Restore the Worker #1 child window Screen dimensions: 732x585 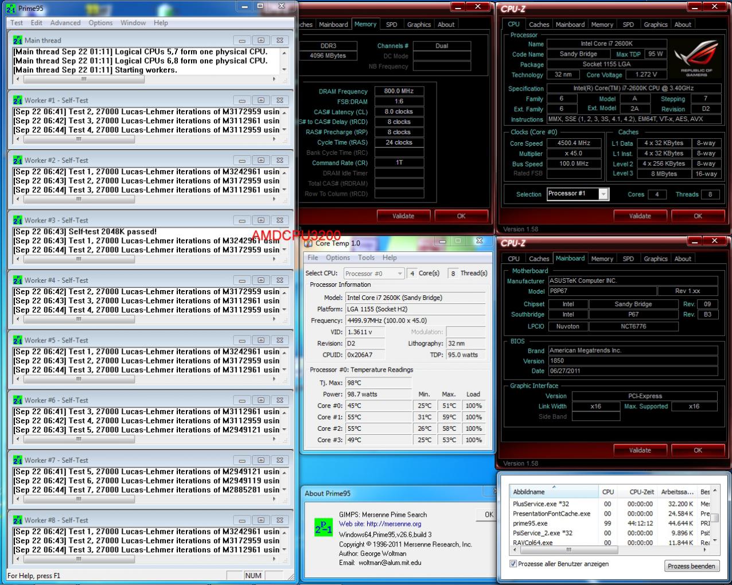(260, 100)
